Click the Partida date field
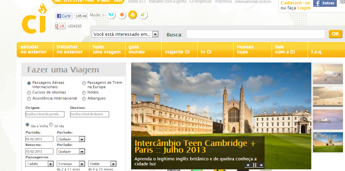 39,139
